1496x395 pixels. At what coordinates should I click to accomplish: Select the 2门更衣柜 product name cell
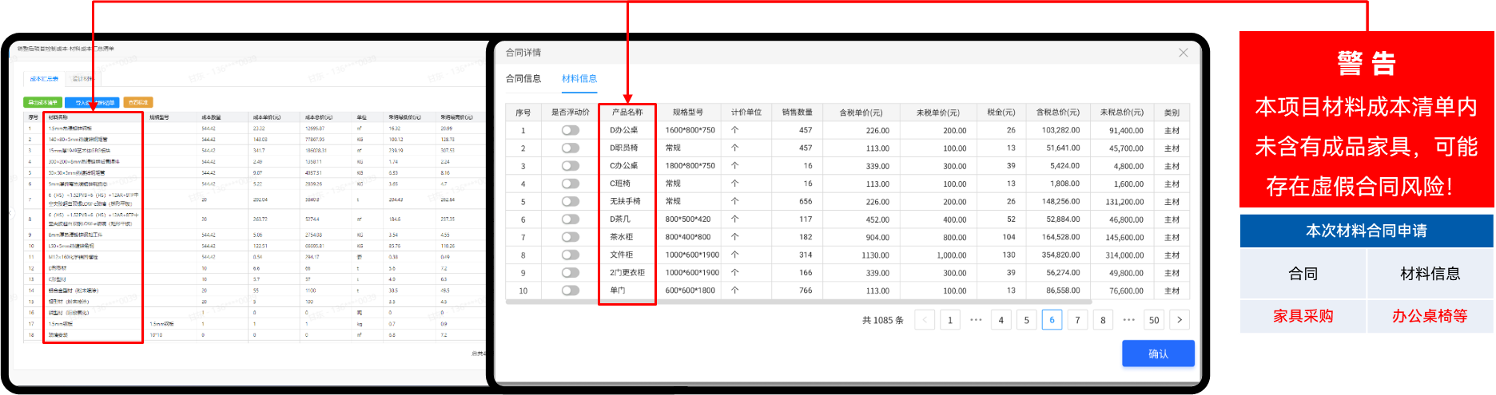click(x=627, y=273)
